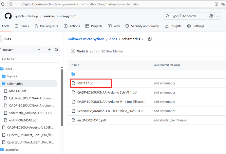
Task: Open the Insights tab
Action: tap(173, 26)
